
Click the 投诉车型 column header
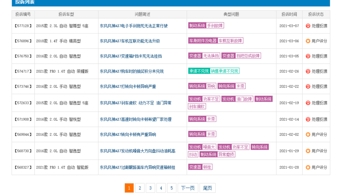click(x=66, y=14)
